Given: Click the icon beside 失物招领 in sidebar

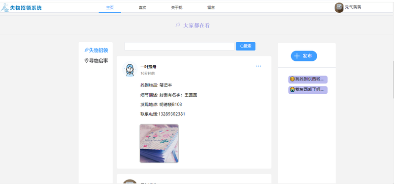Looking at the screenshot, I should (87, 50).
